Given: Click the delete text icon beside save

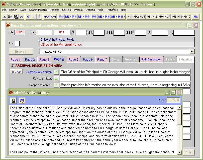Looking at the screenshot, I should 22,101.
